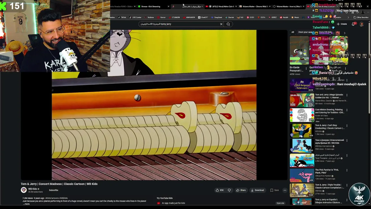Open options for The Pink Panther video

click(347, 170)
